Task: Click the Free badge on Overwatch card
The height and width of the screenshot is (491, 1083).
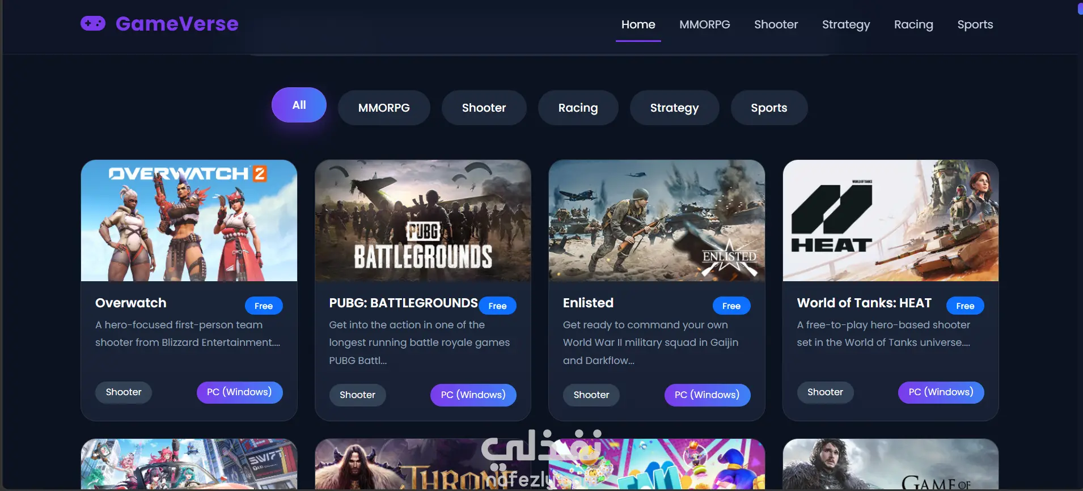Action: [x=264, y=306]
